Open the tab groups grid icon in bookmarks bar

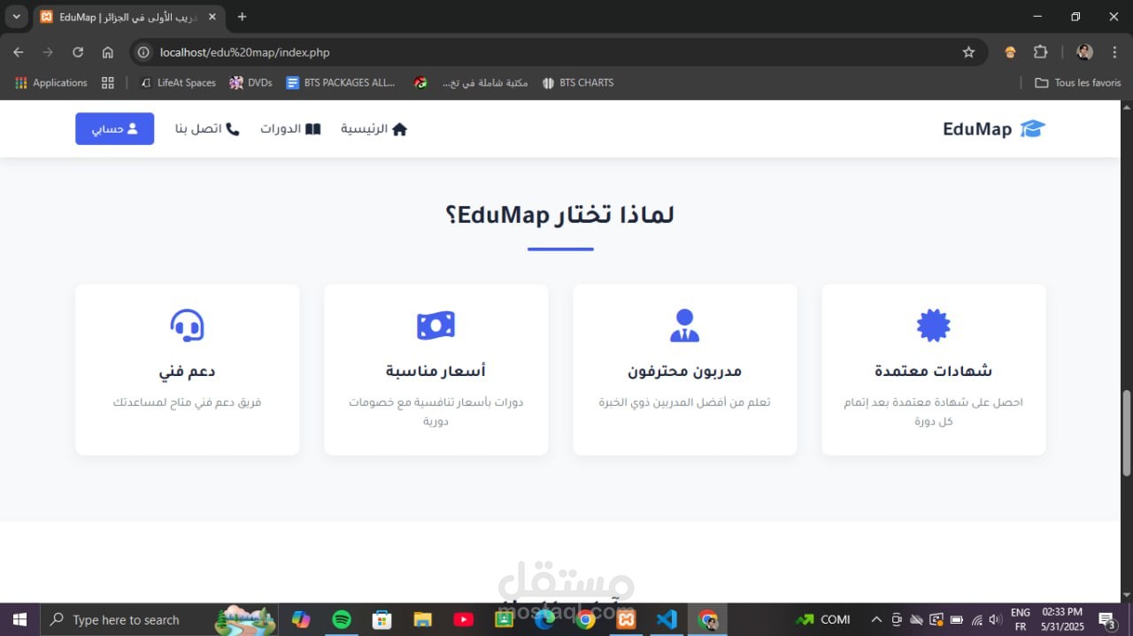tap(108, 82)
